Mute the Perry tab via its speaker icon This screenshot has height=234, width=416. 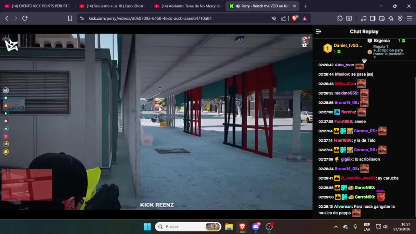[x=238, y=6]
